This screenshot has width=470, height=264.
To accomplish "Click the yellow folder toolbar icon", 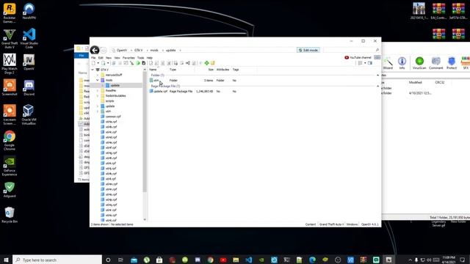I will pyautogui.click(x=212, y=63).
